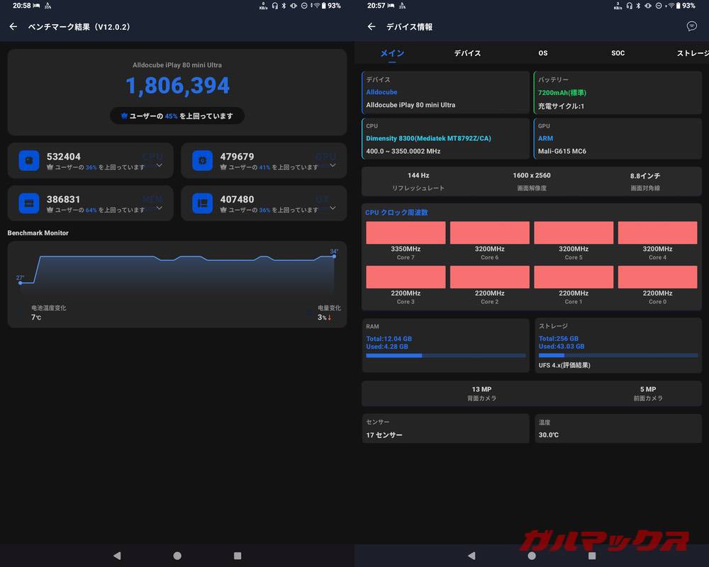Tap Android home circle under benchmark results
709x567 pixels.
click(177, 555)
